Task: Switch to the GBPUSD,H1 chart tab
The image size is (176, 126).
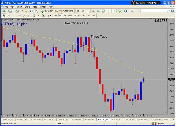Action: coord(22,120)
